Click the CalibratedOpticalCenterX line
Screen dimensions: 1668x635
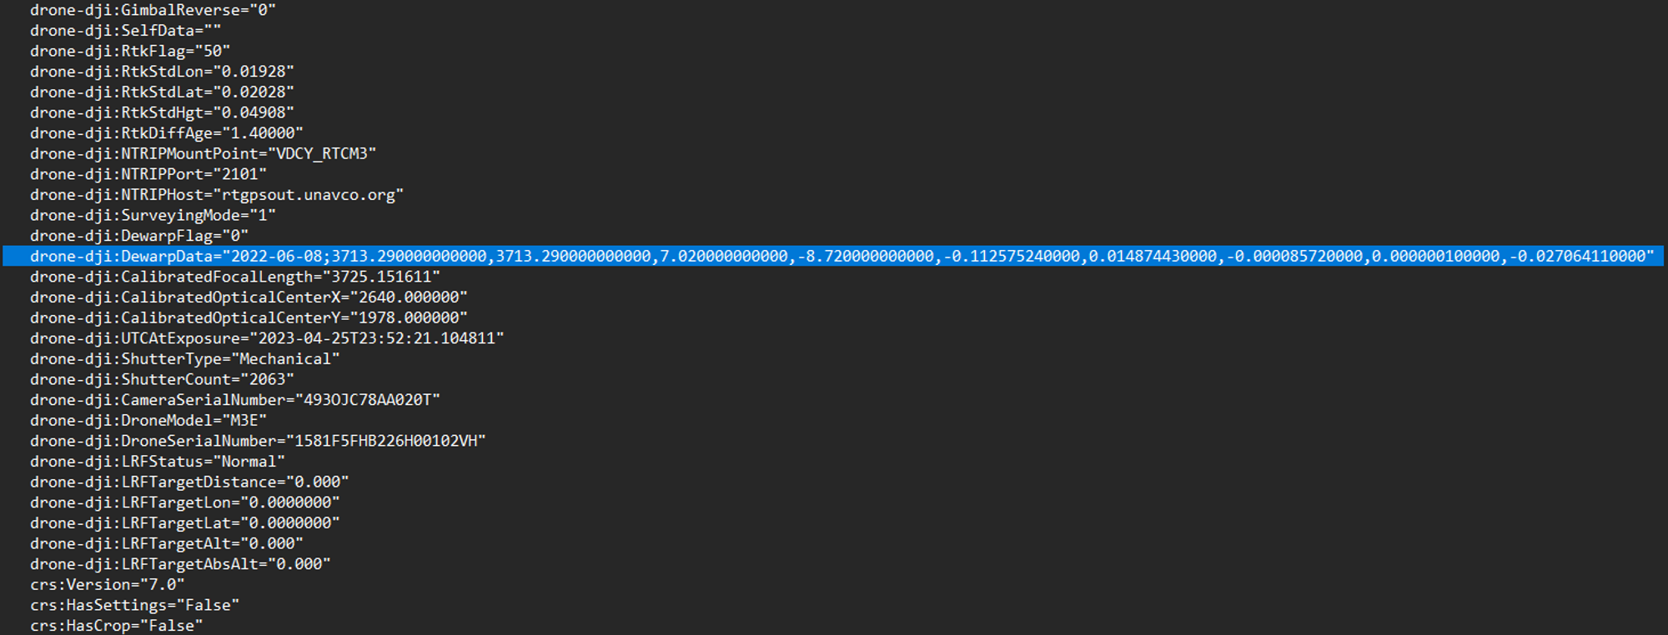pyautogui.click(x=249, y=297)
